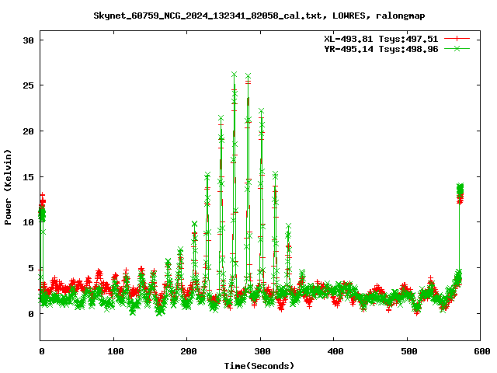Click the x-axis tick label 200
Image resolution: width=497 pixels, height=373 pixels.
[189, 351]
